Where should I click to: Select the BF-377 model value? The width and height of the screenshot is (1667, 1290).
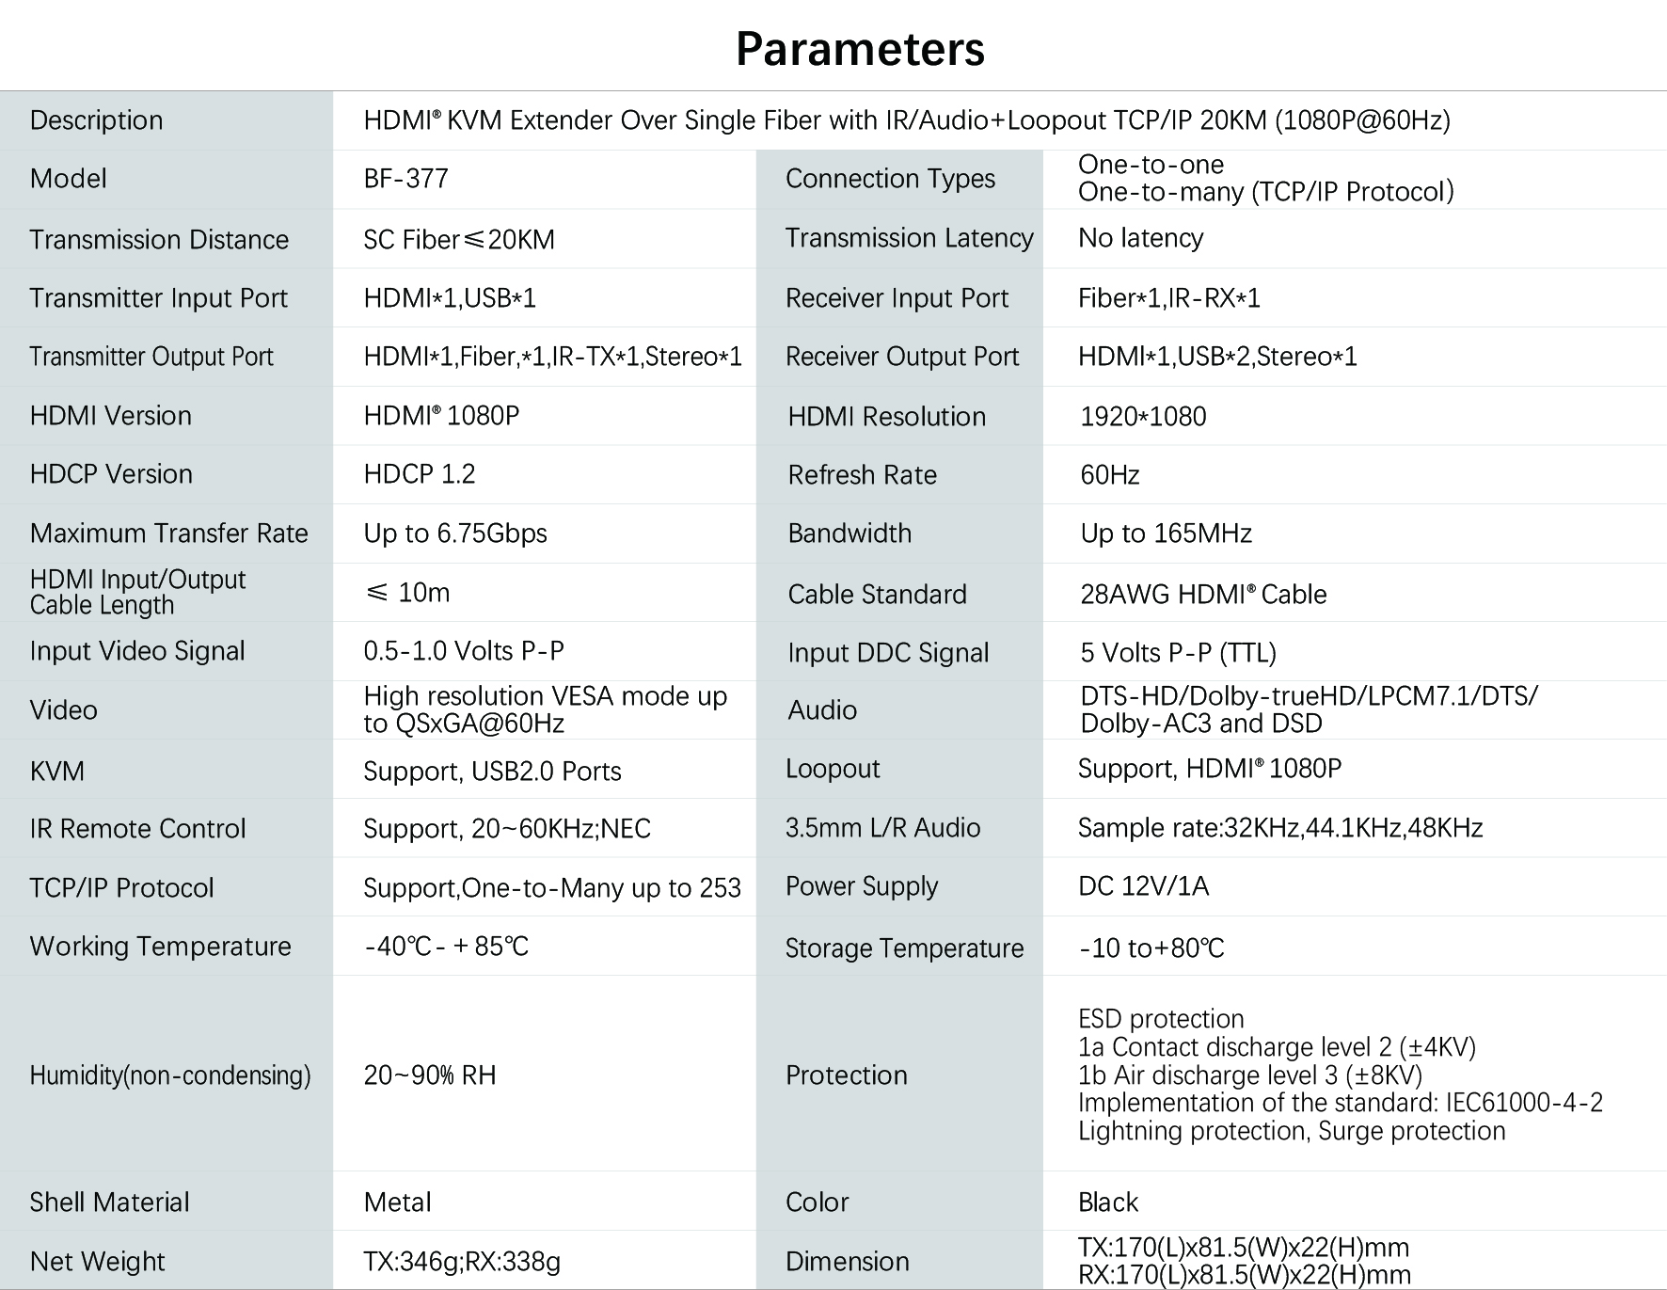tap(405, 179)
